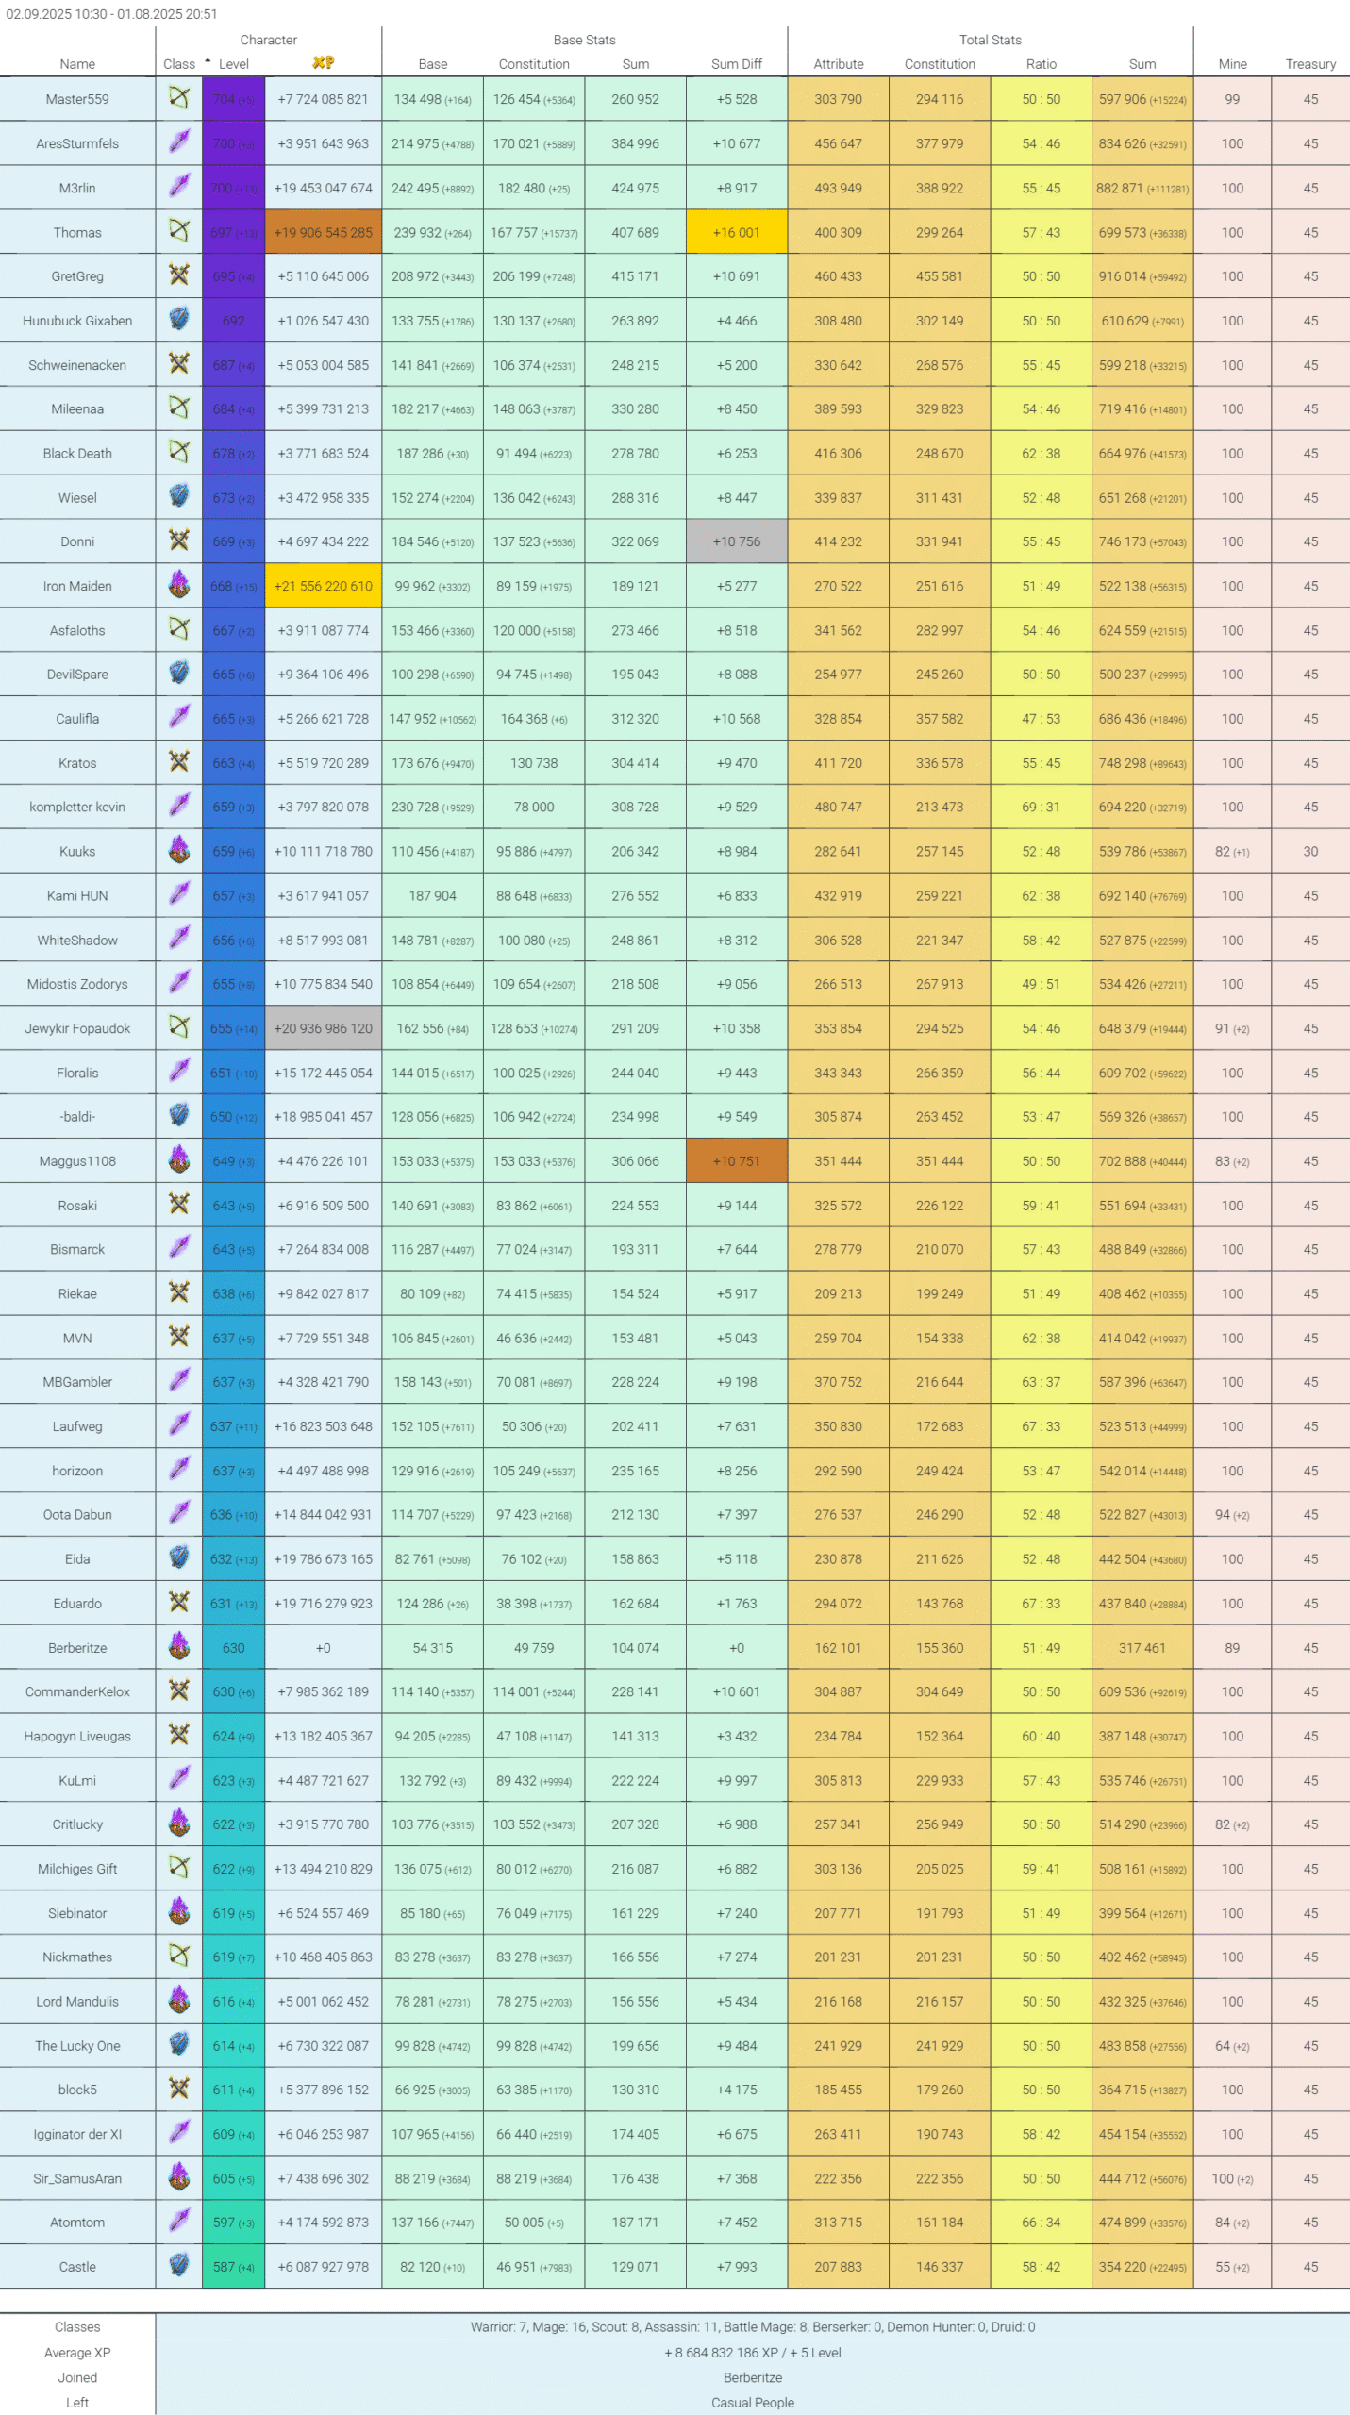This screenshot has width=1350, height=2415.
Task: Click Berberitze in the Joined summary row
Action: click(x=752, y=2377)
